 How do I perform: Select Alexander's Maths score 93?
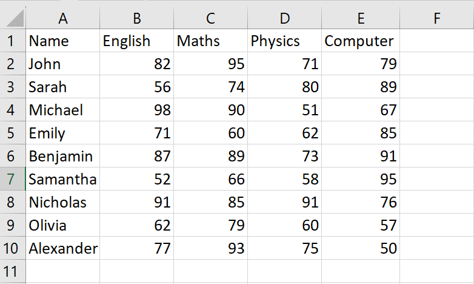click(x=211, y=248)
